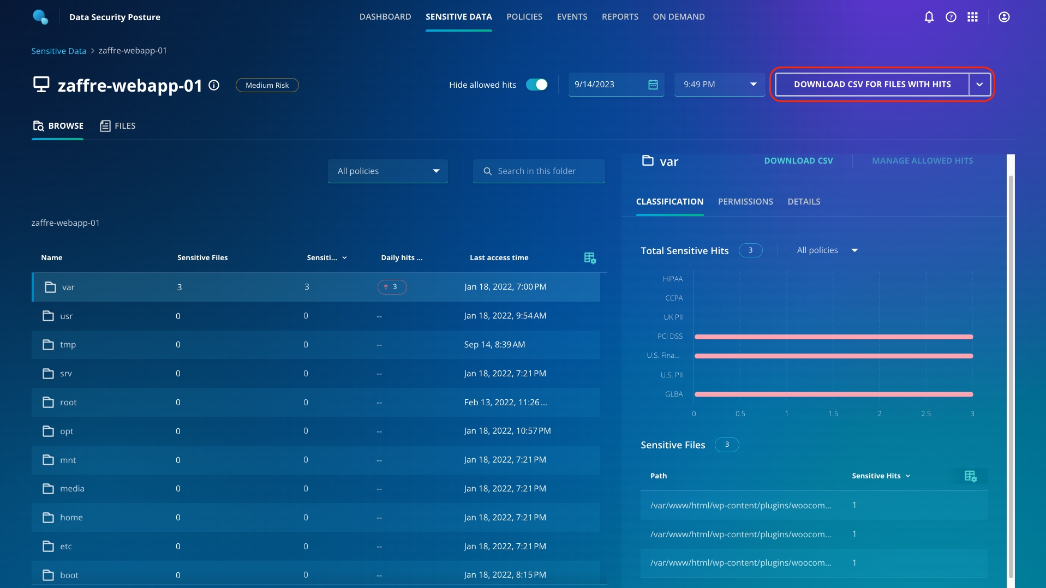
Task: Open the notifications bell
Action: 929,17
